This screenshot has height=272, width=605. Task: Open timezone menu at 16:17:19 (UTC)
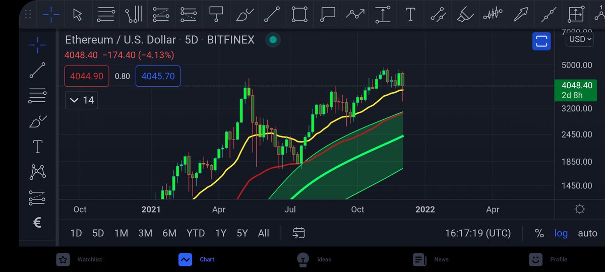(477, 233)
